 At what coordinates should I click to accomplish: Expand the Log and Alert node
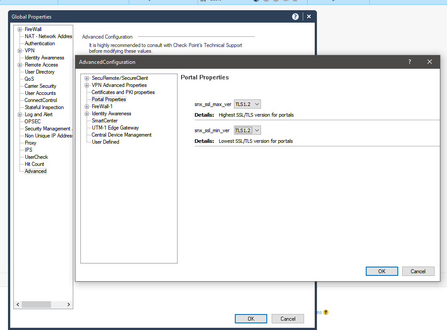pyautogui.click(x=20, y=114)
